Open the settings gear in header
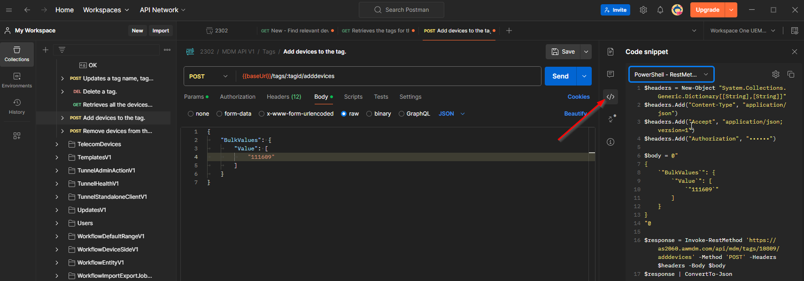The height and width of the screenshot is (281, 804). (643, 10)
